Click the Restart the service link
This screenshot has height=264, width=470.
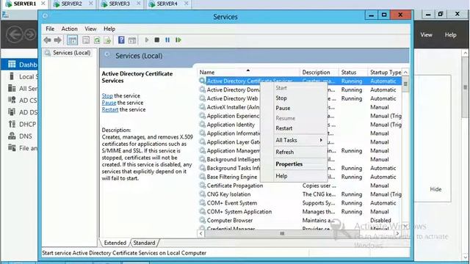click(110, 109)
